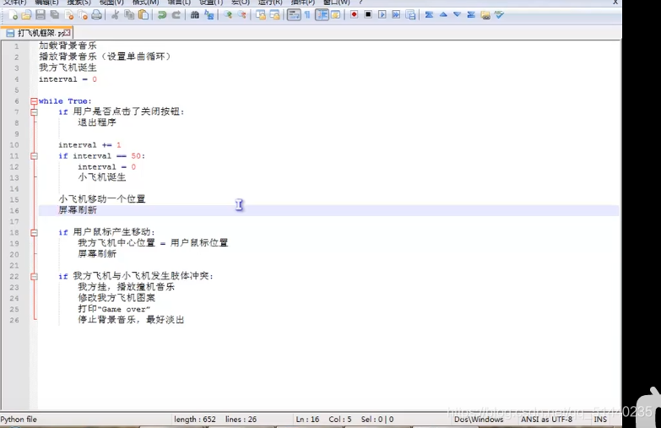The width and height of the screenshot is (661, 428).
Task: Click the Close All documents icon
Action: [x=83, y=15]
